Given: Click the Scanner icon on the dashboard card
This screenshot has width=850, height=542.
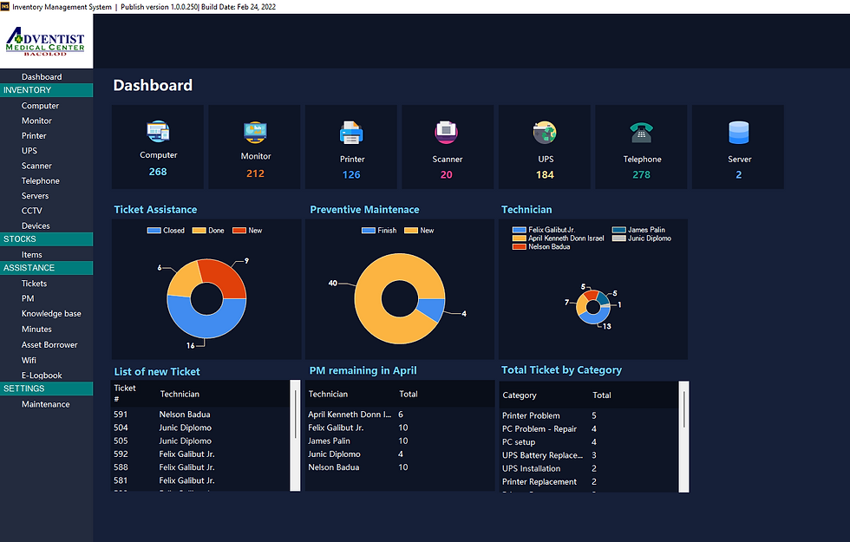Looking at the screenshot, I should click(447, 133).
